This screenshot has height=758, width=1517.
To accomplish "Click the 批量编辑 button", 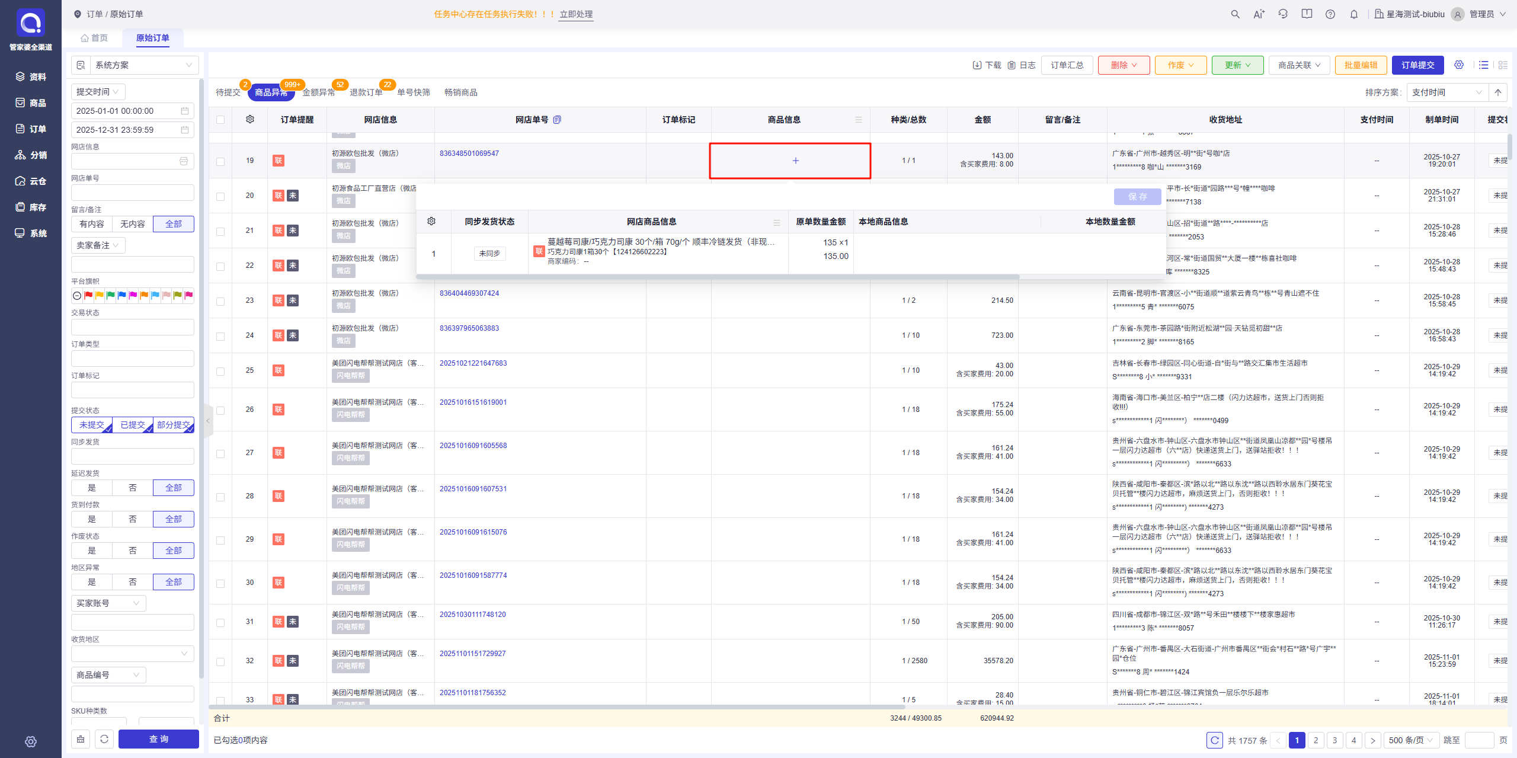I will coord(1361,65).
